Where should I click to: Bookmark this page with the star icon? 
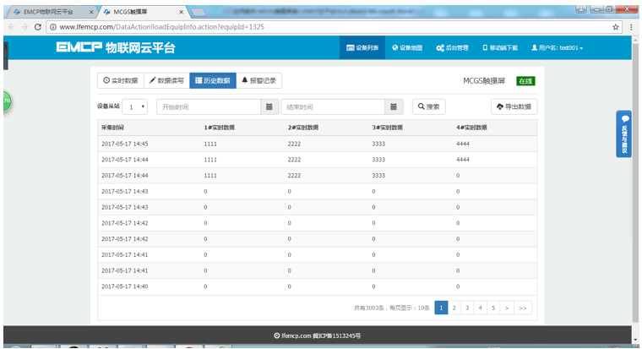[x=616, y=27]
